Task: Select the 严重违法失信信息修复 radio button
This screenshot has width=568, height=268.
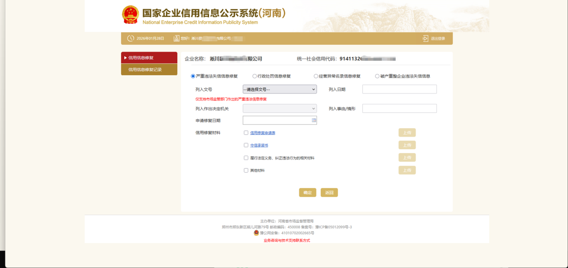Action: (x=193, y=76)
